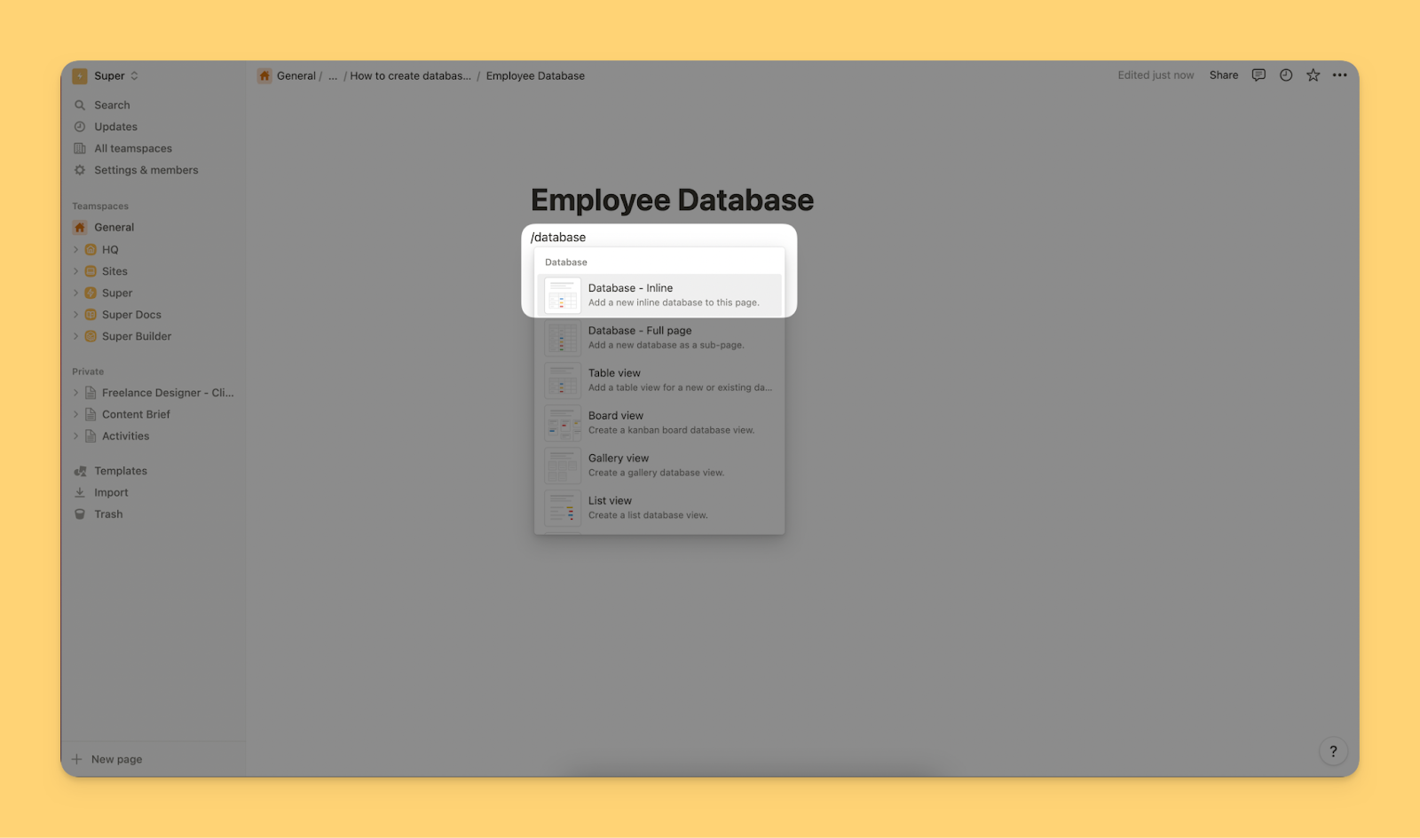Click the Edited just now text
This screenshot has width=1420, height=838.
coord(1156,75)
